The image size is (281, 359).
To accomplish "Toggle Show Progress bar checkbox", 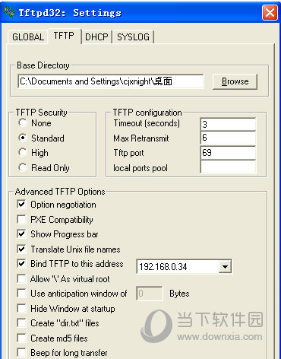I will pos(21,234).
